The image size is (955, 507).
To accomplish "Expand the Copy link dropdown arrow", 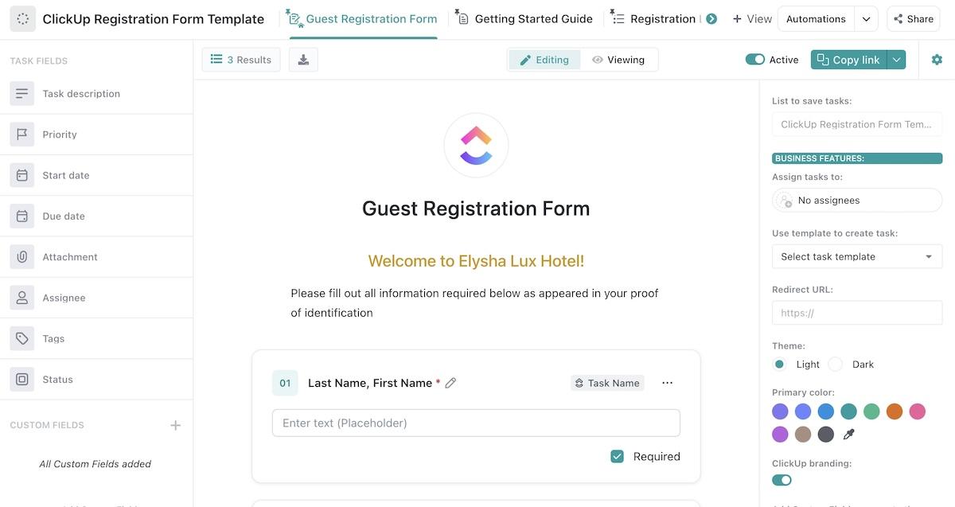I will 897,60.
